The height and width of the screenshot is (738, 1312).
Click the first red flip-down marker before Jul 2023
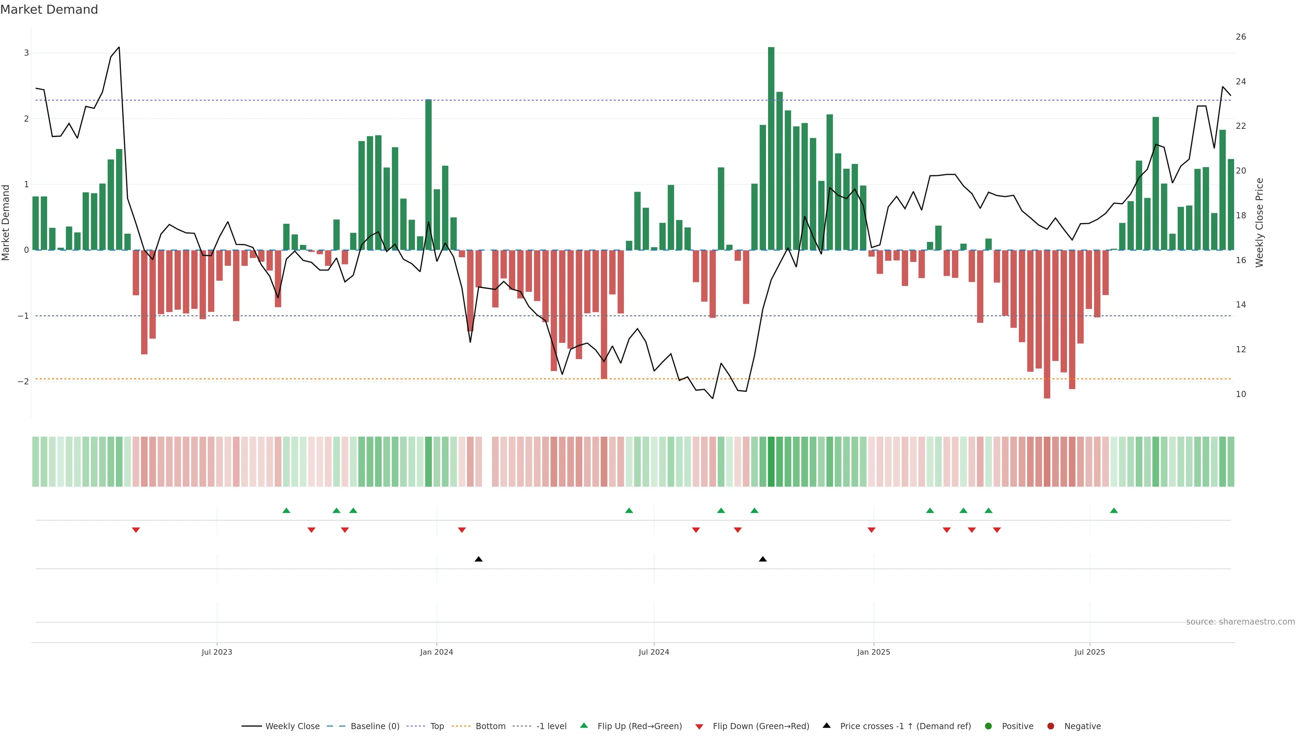click(136, 530)
